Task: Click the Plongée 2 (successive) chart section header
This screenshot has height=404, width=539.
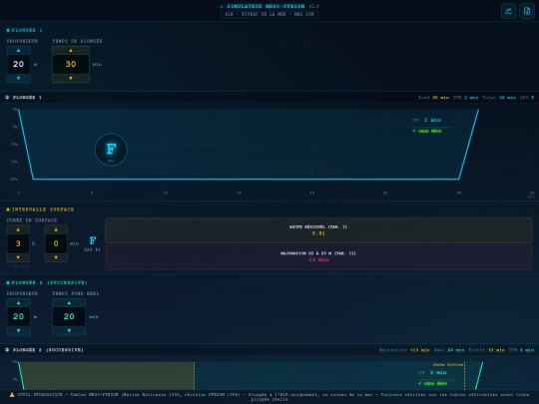Action: 269,350
